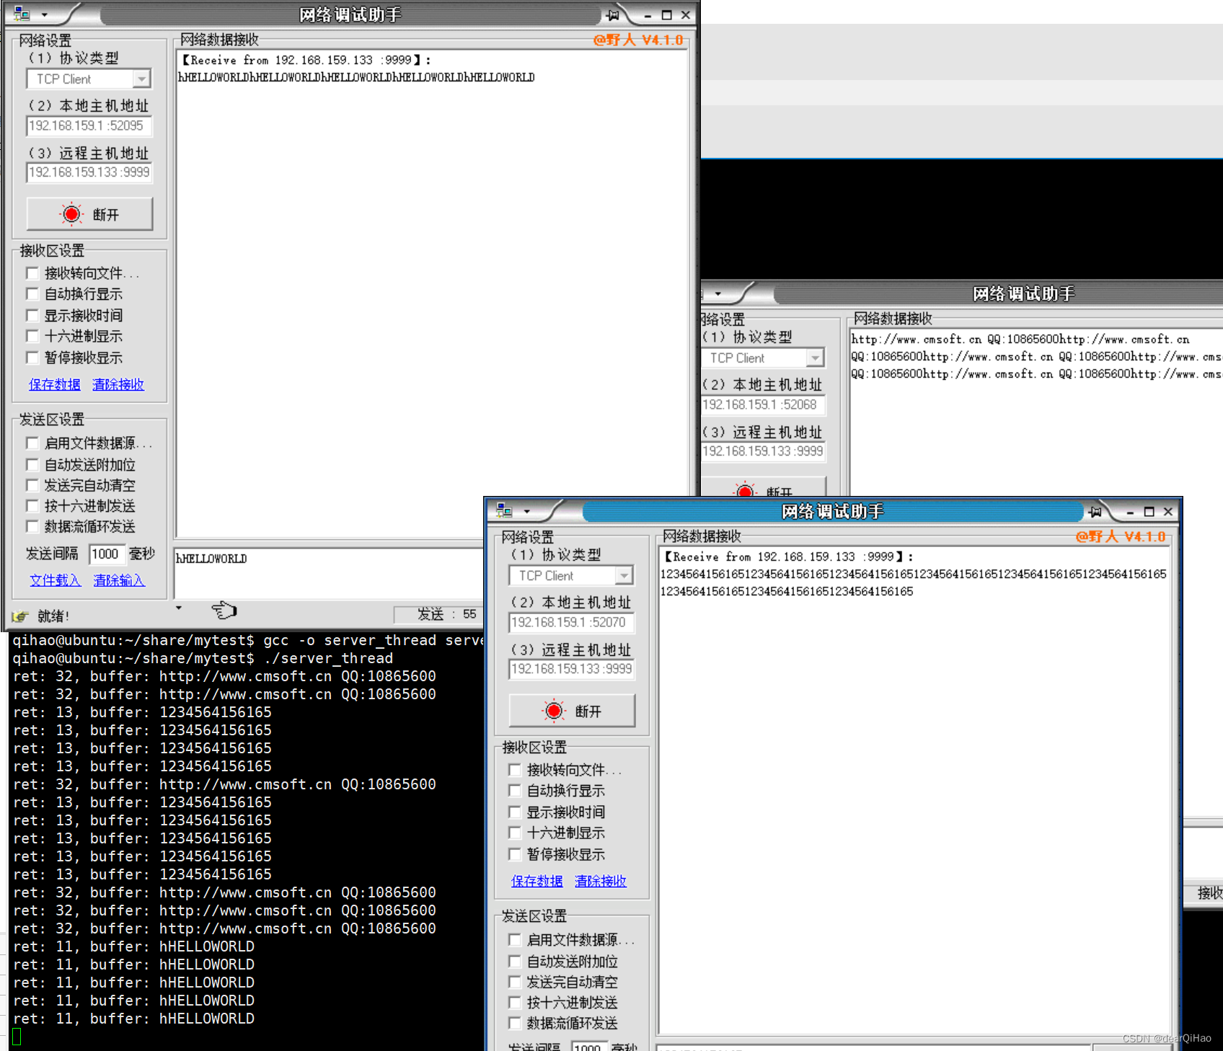Screen dimensions: 1223x1051
Task: Click send text box containing hHELLOWORLD
Action: coord(328,574)
